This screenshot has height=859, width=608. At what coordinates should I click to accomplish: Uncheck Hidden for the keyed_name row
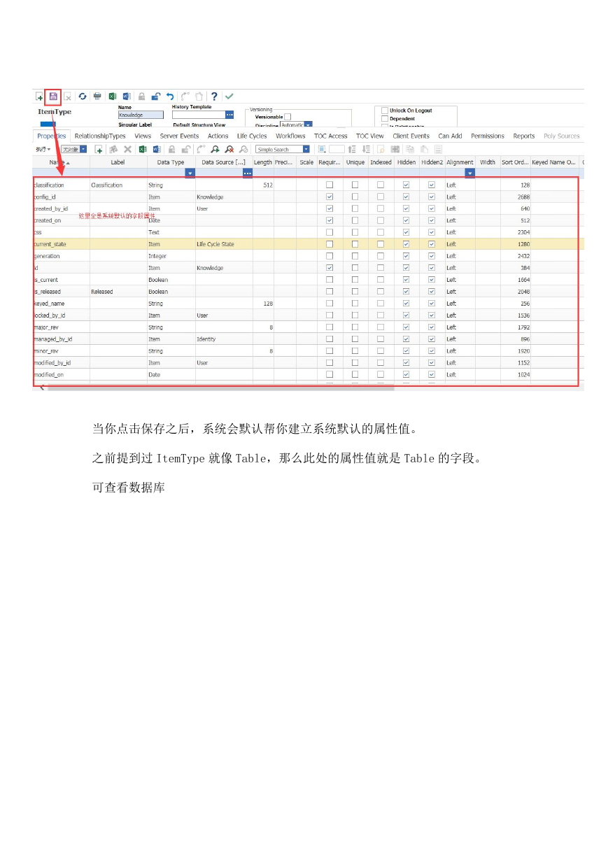(406, 304)
